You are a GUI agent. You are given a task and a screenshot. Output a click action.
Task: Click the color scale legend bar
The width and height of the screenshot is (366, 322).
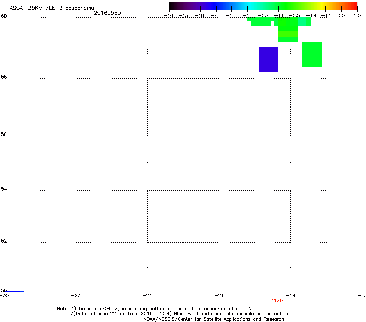pos(263,6)
